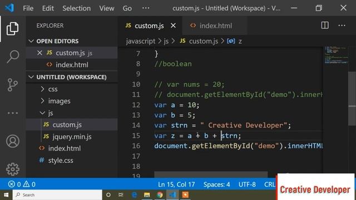Click the VS Code logo icon
The image size is (356, 200).
tap(9, 8)
